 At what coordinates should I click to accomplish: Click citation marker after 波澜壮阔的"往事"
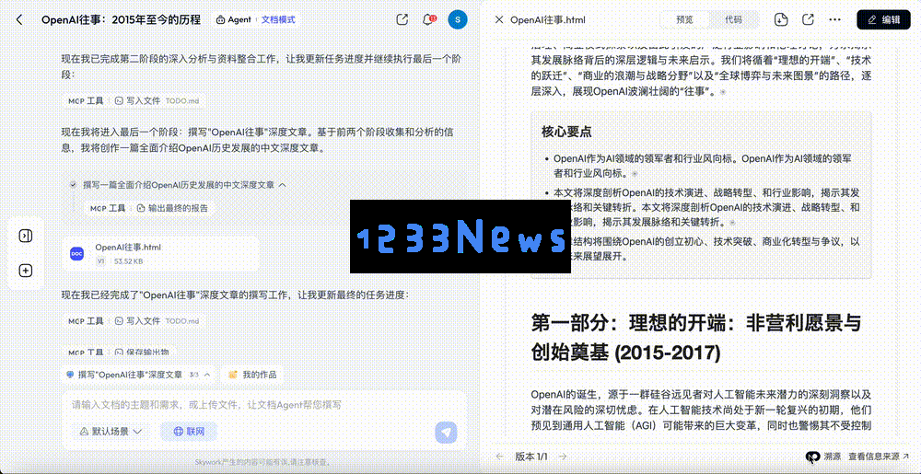(x=723, y=92)
